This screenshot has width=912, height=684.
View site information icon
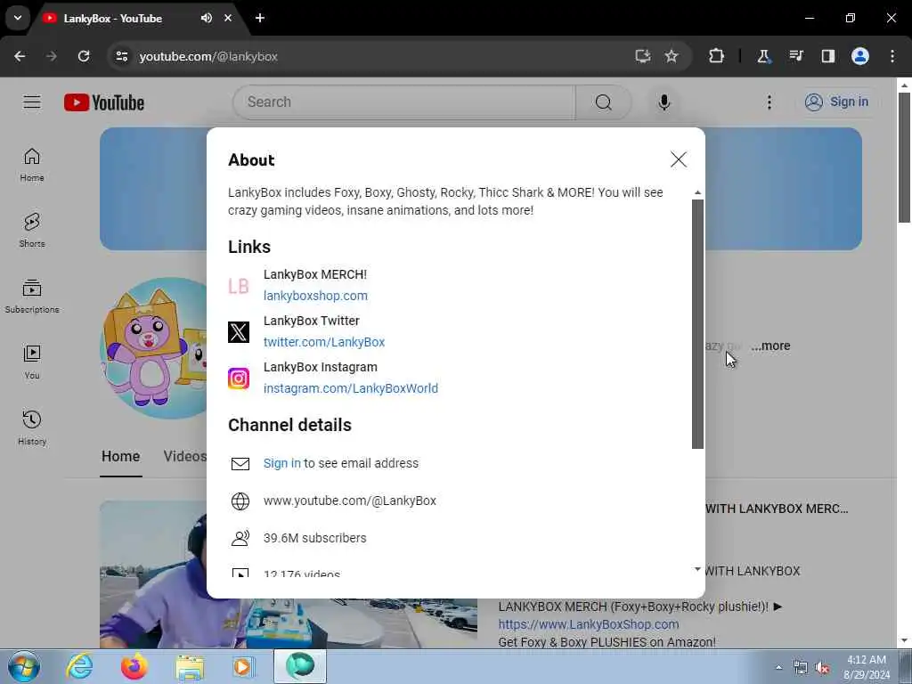121,56
